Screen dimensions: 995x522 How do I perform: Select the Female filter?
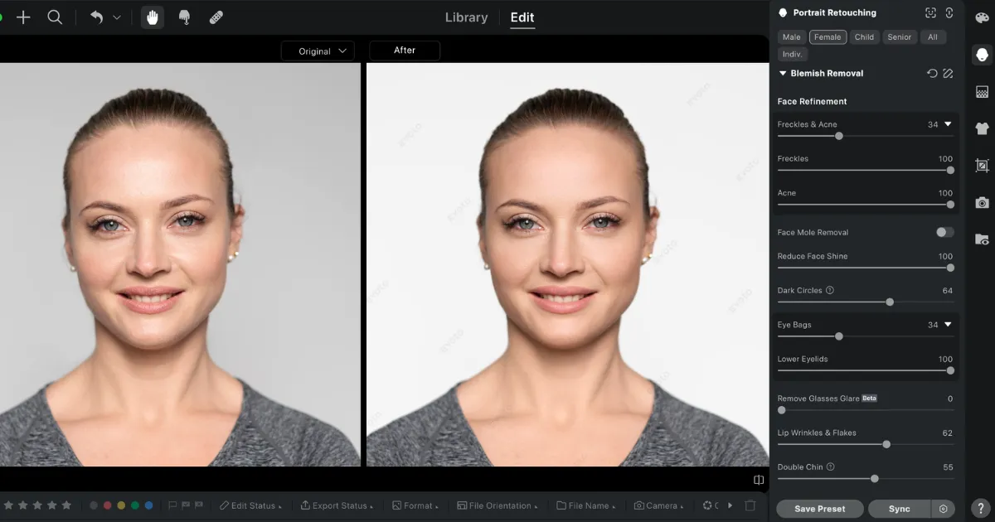(x=828, y=37)
